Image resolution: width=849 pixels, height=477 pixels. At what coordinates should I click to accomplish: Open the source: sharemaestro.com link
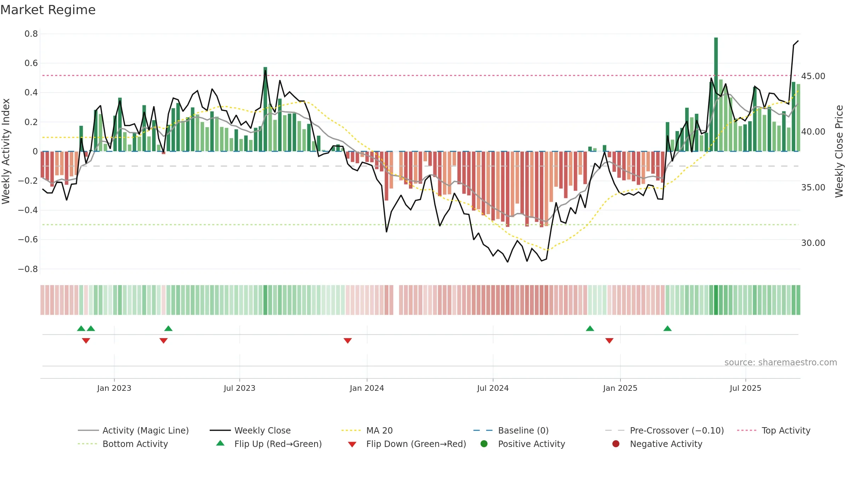pos(781,362)
